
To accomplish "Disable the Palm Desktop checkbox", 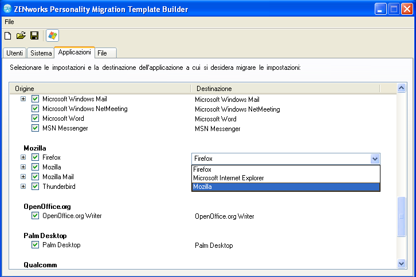I will [x=36, y=245].
